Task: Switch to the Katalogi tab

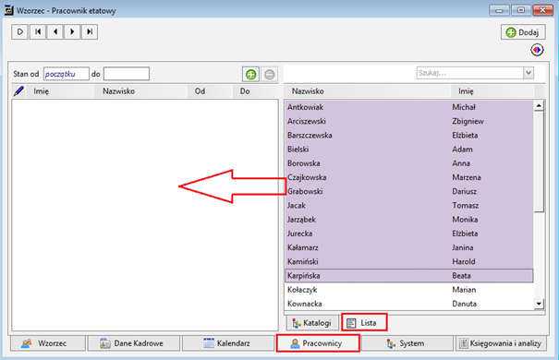Action: pyautogui.click(x=312, y=323)
